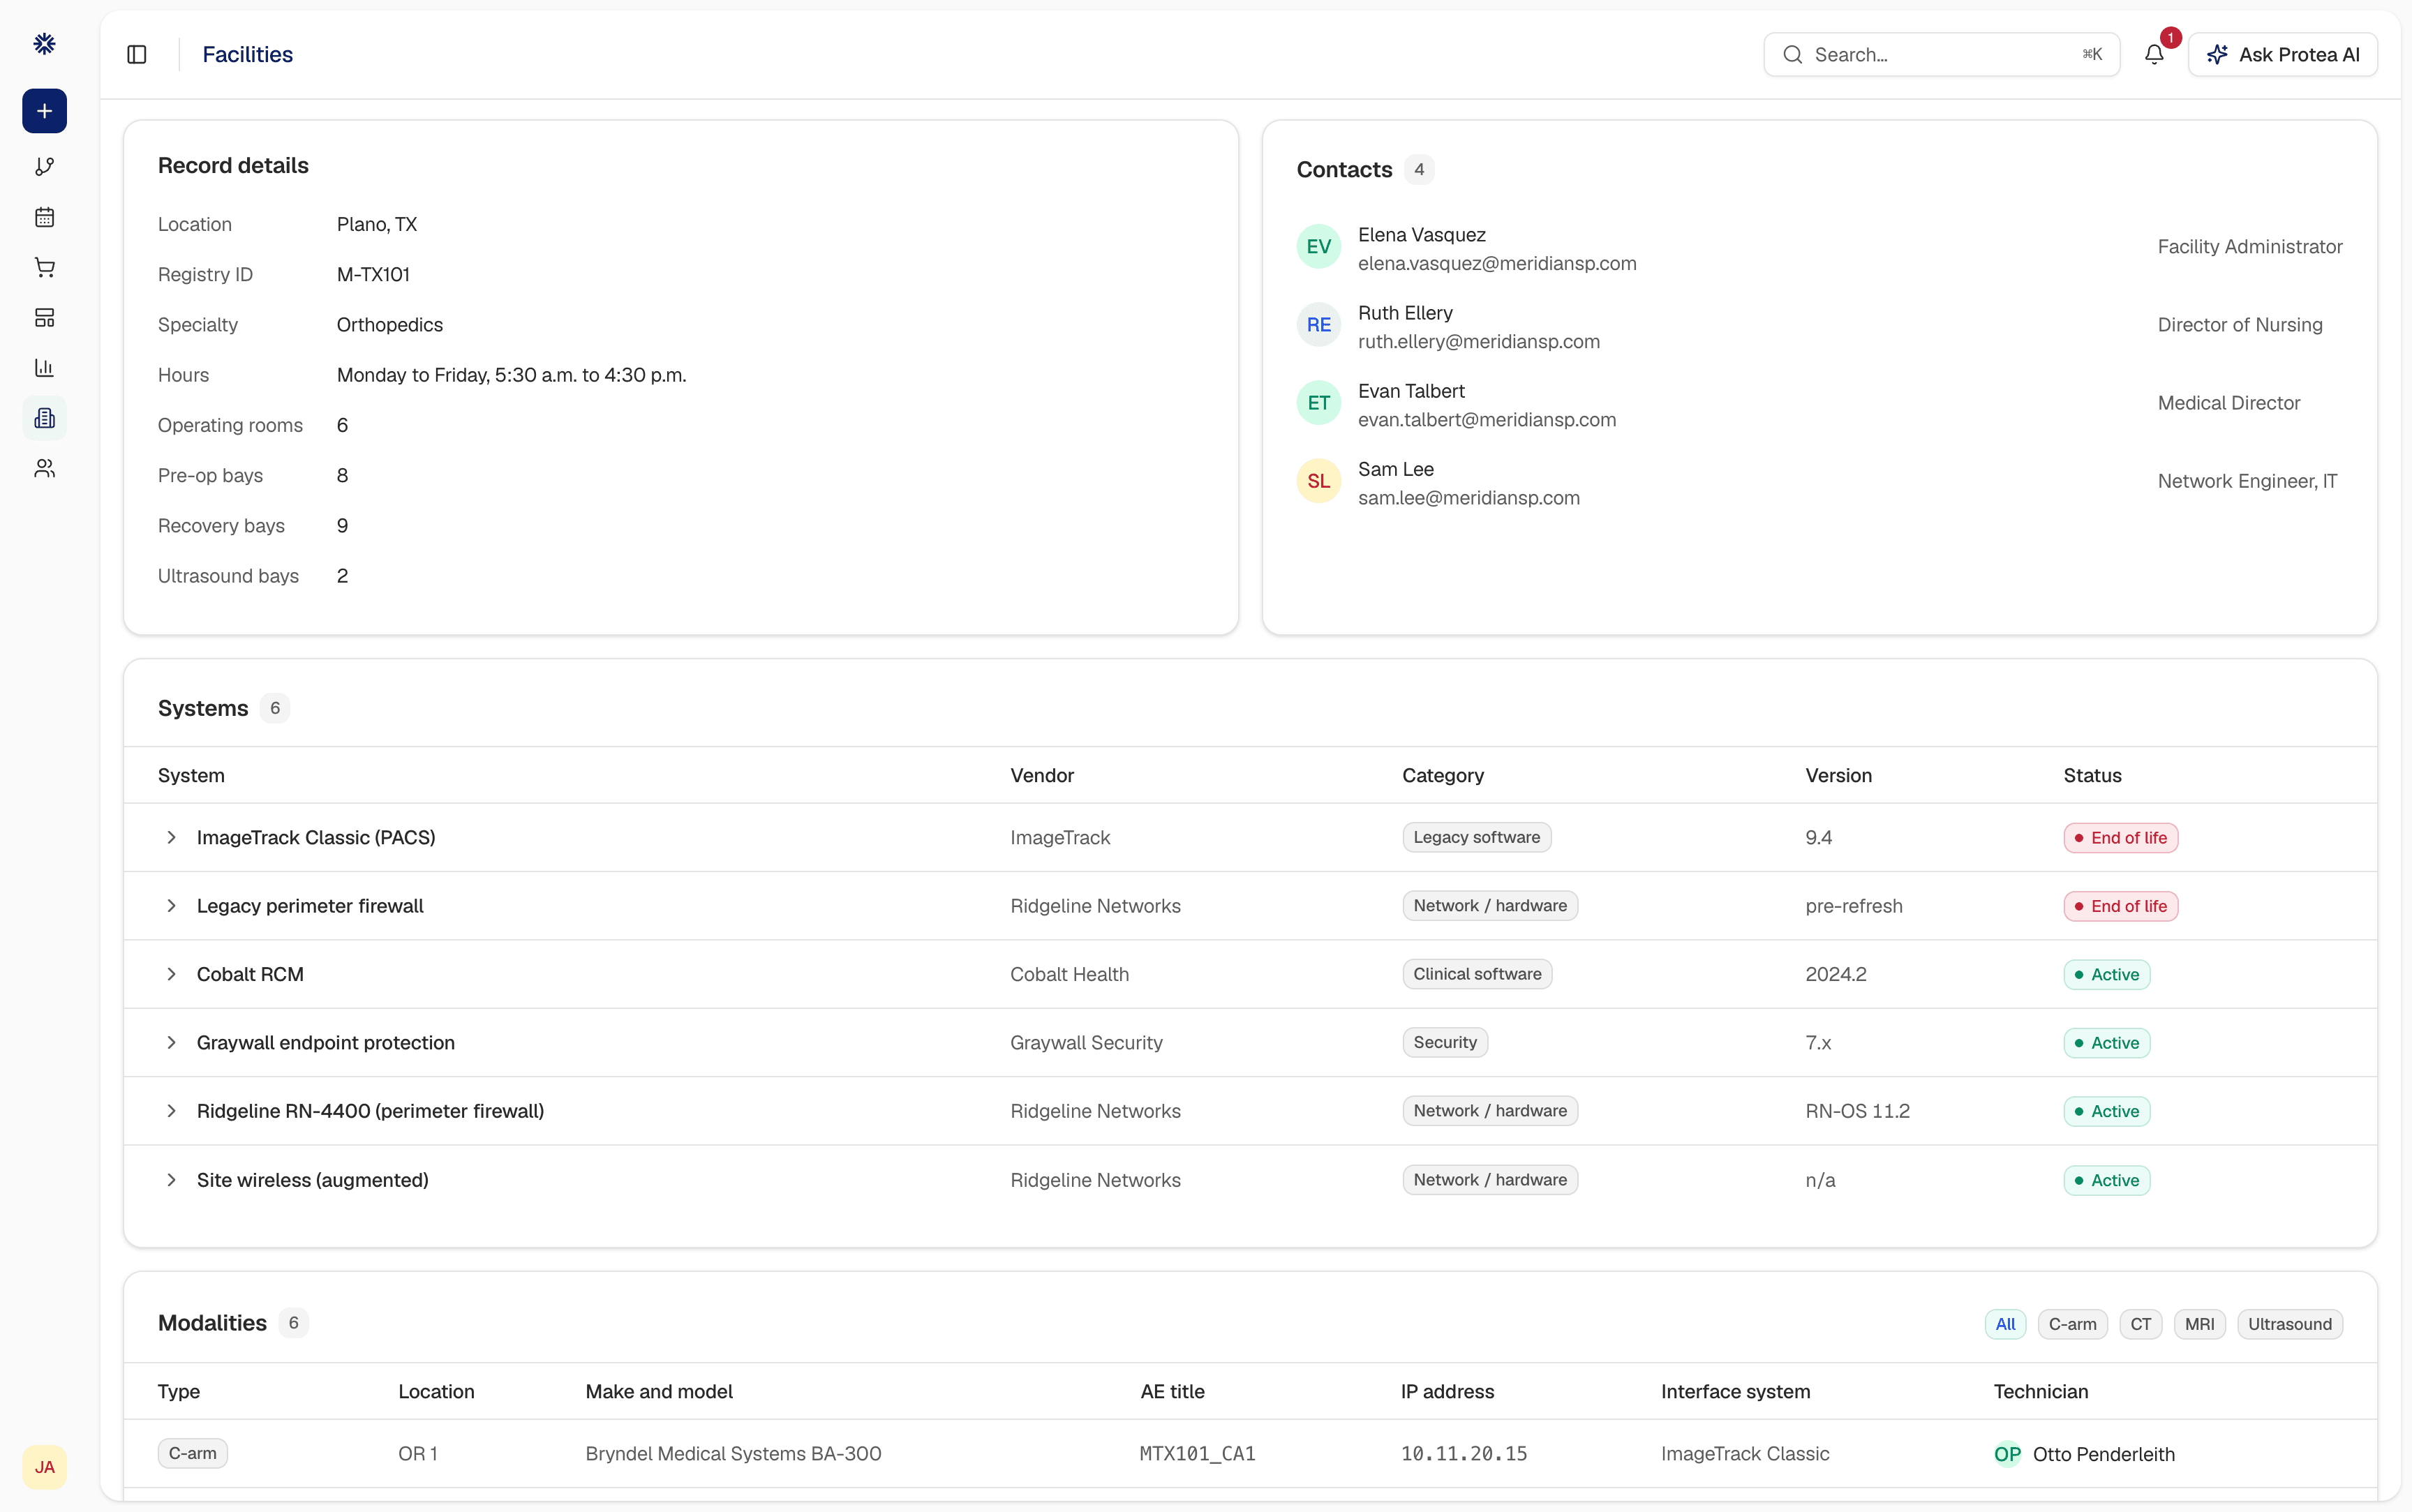Open the bar chart analytics sidebar icon
This screenshot has height=1512, width=2412.
[x=44, y=368]
